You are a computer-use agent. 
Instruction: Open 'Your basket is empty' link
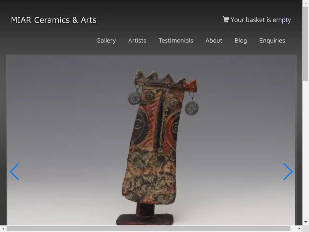click(x=260, y=20)
